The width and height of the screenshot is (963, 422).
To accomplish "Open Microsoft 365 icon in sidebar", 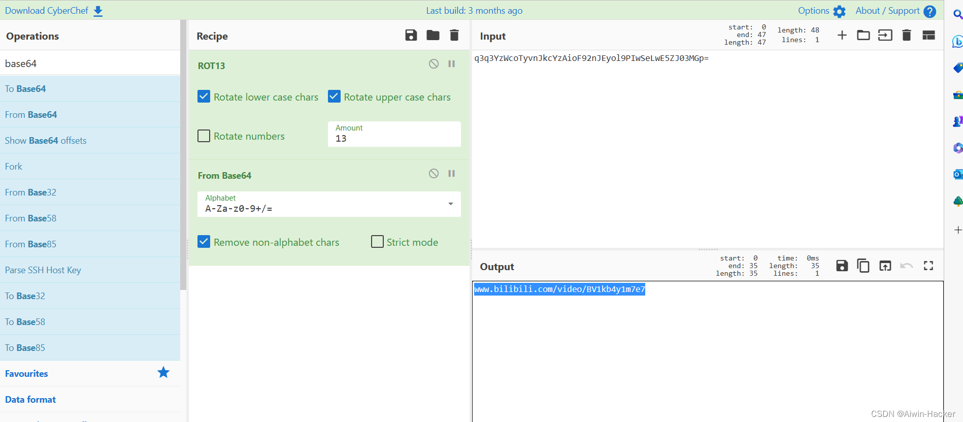I will point(958,148).
